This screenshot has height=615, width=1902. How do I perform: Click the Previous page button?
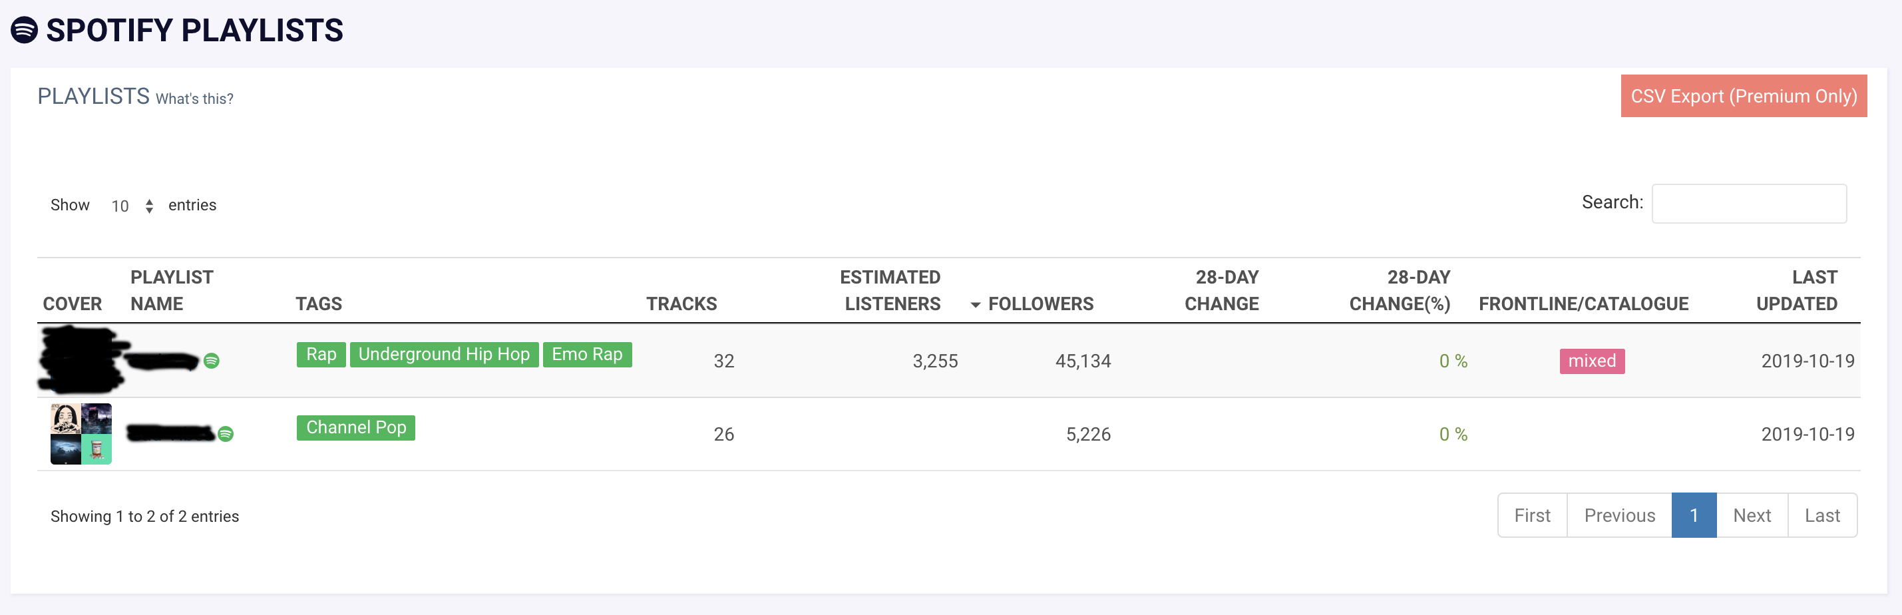pos(1619,515)
